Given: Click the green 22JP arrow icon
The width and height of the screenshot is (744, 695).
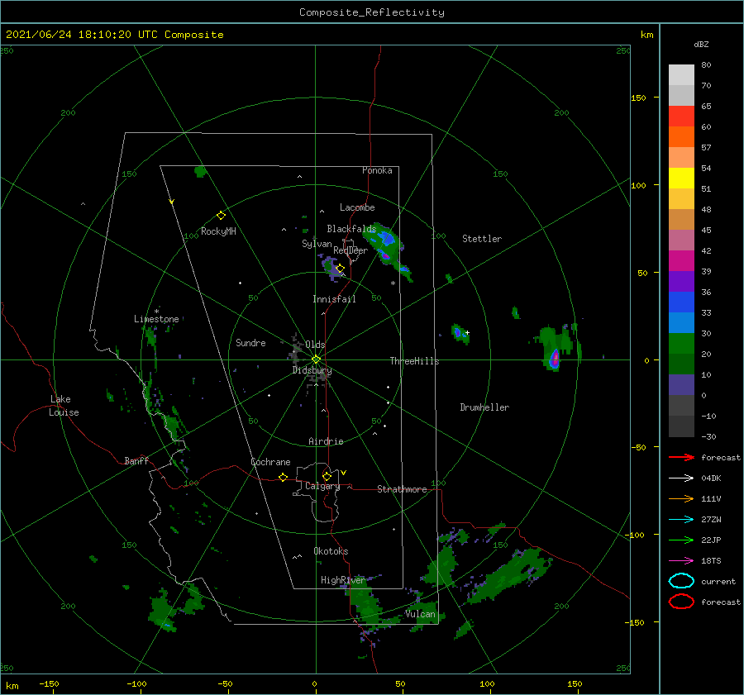Looking at the screenshot, I should 681,540.
